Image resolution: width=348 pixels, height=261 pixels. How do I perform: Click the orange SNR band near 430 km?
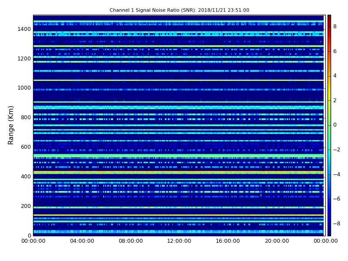click(178, 172)
